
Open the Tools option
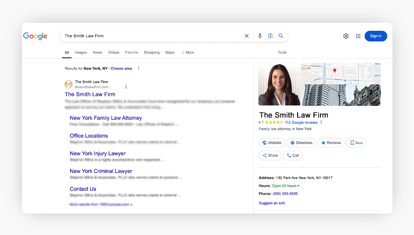coord(282,53)
